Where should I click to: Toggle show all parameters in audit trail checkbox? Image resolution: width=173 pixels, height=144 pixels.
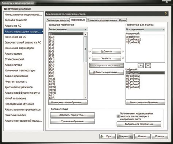click(x=118, y=116)
